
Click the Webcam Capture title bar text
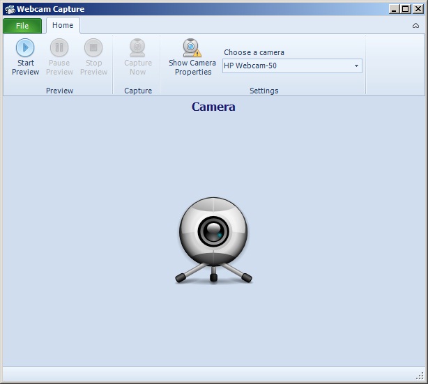click(x=50, y=9)
